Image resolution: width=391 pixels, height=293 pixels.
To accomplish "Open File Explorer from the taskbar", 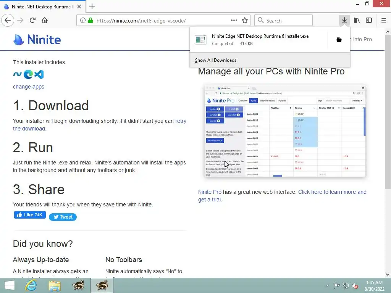I will (55, 285).
